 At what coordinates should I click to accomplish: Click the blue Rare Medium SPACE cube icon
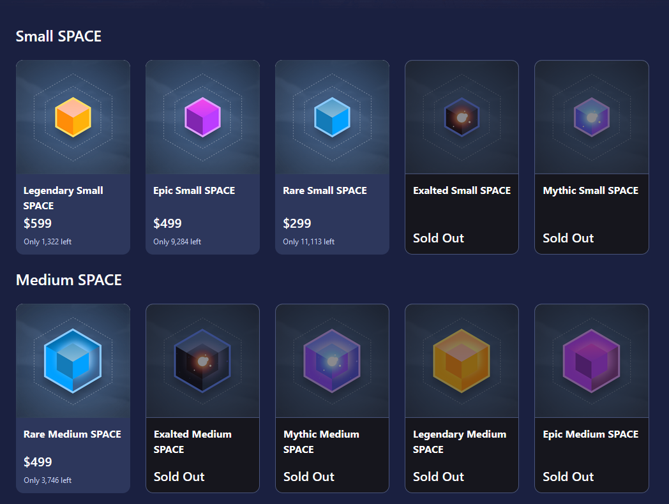pyautogui.click(x=73, y=360)
